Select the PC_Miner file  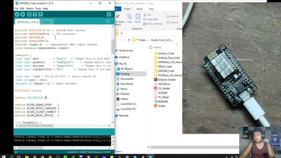(163, 97)
